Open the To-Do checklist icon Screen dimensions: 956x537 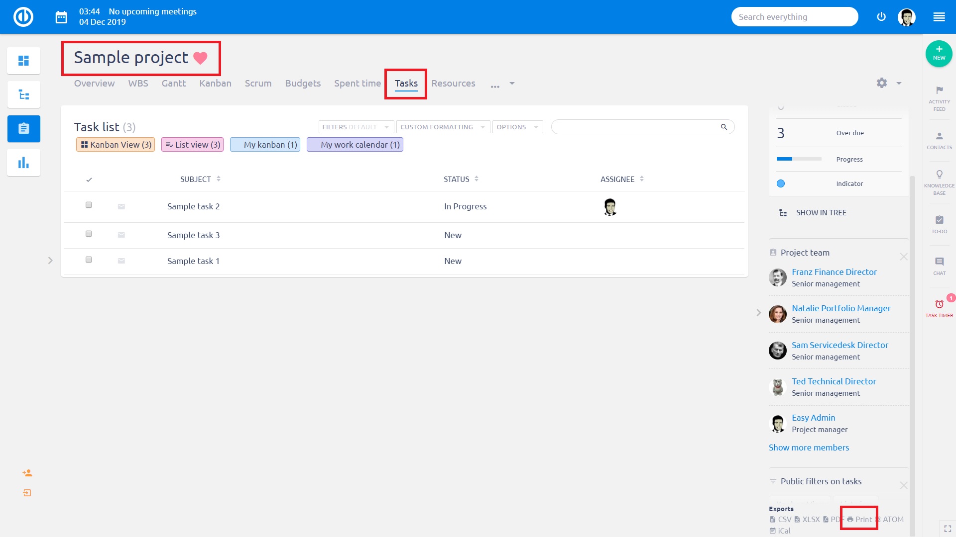(939, 220)
